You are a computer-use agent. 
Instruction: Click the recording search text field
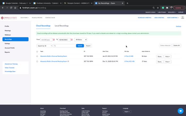65,46
